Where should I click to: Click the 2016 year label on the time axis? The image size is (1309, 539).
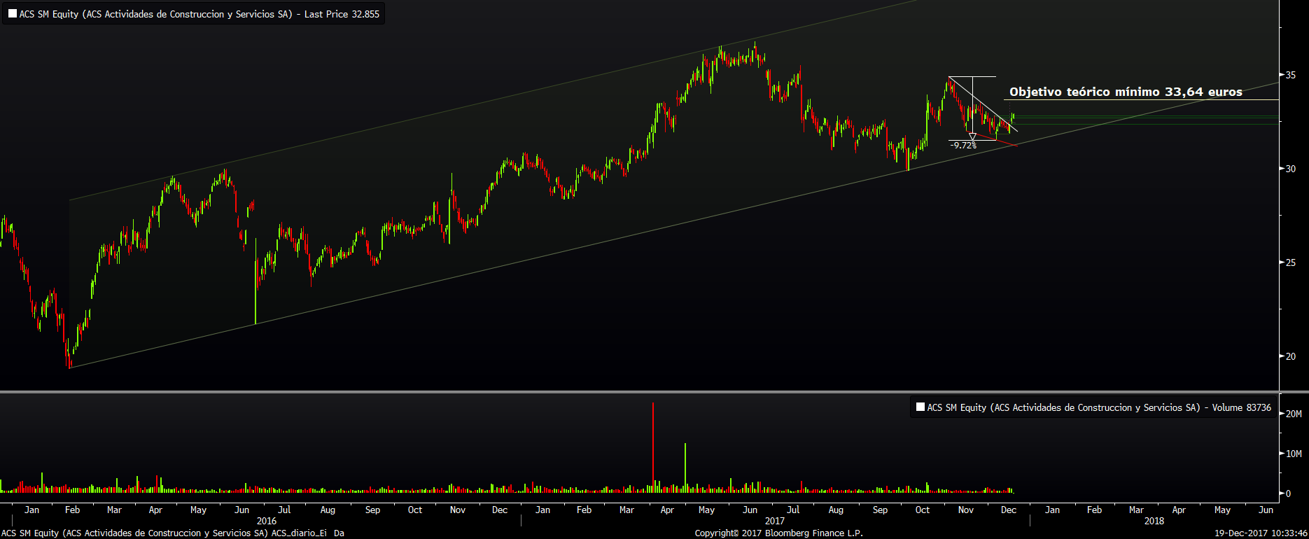267,521
